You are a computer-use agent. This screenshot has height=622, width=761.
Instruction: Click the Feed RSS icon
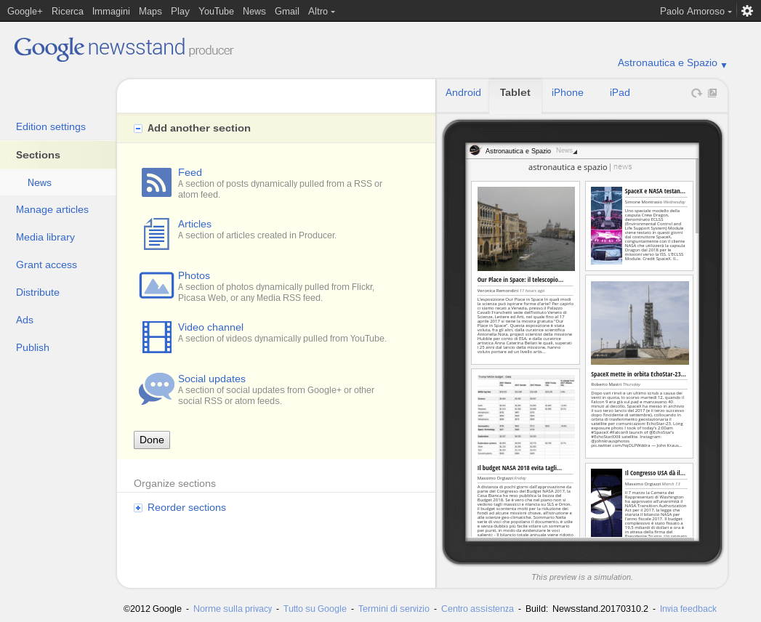156,182
